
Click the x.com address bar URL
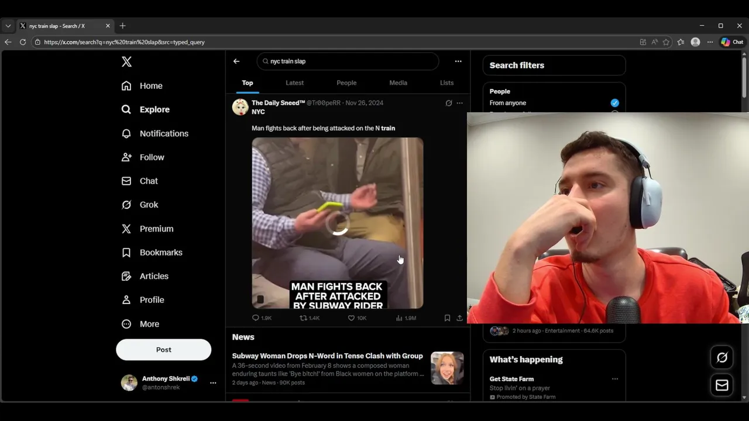pyautogui.click(x=124, y=42)
